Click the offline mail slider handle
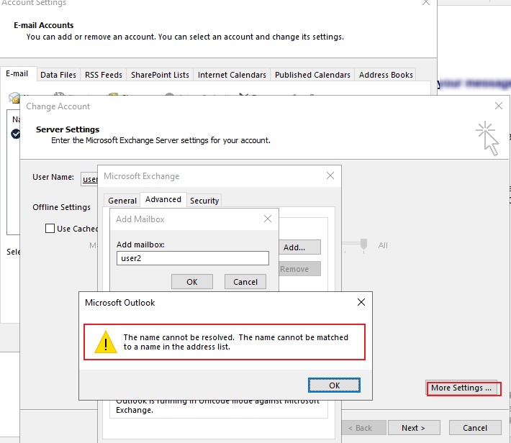The height and width of the screenshot is (443, 511). pos(363,244)
